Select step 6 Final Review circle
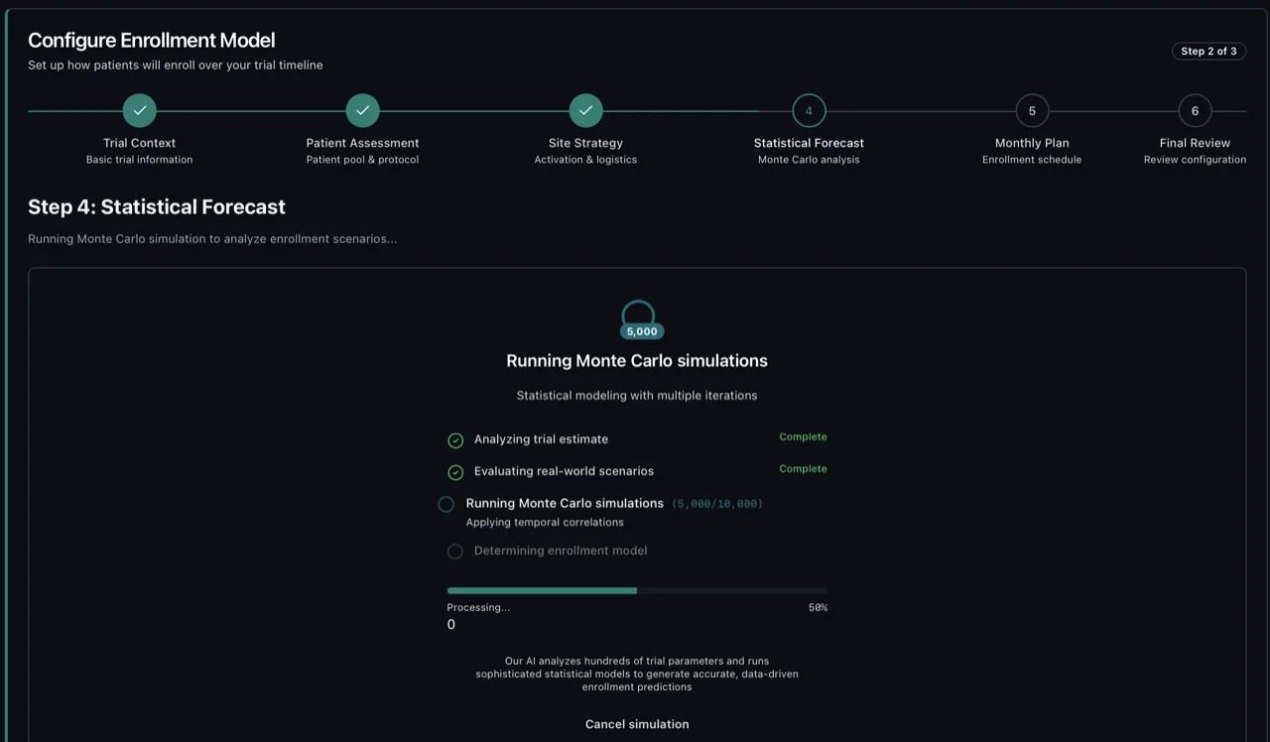The height and width of the screenshot is (742, 1270). coord(1195,111)
